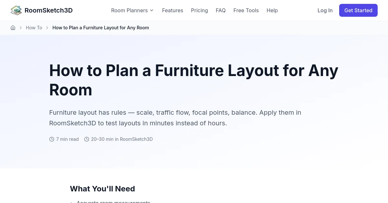388x203 pixels.
Task: Open the Free Tools menu item
Action: coord(246,10)
